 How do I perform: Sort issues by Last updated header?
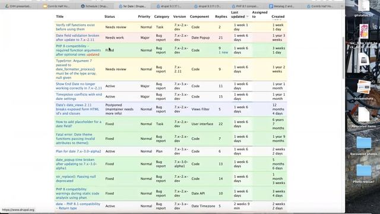coord(237,14)
